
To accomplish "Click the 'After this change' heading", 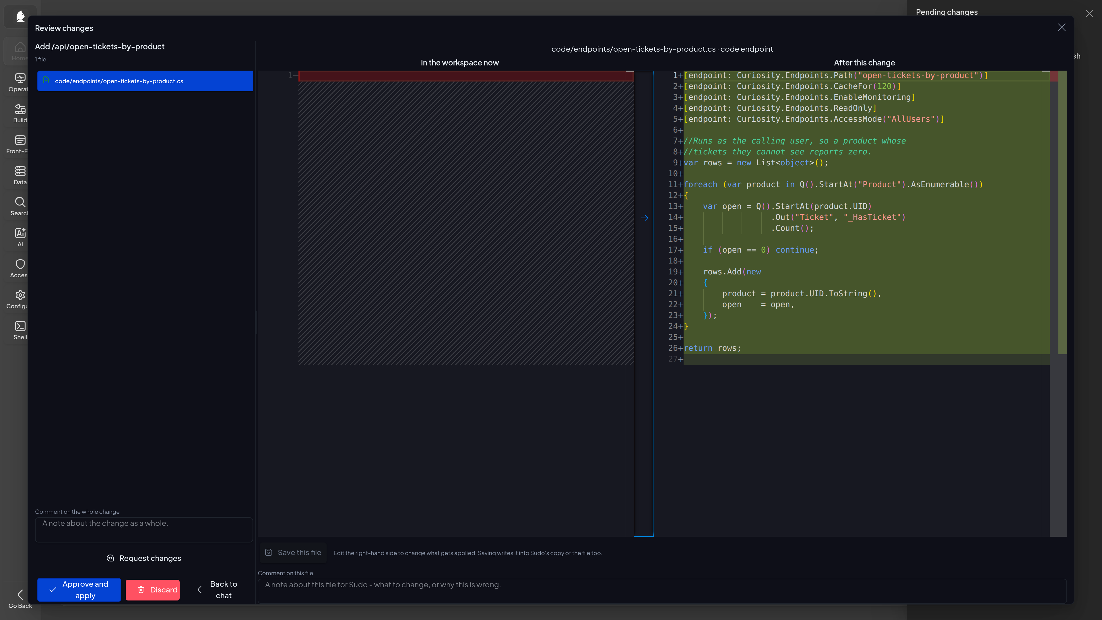I will pyautogui.click(x=864, y=63).
